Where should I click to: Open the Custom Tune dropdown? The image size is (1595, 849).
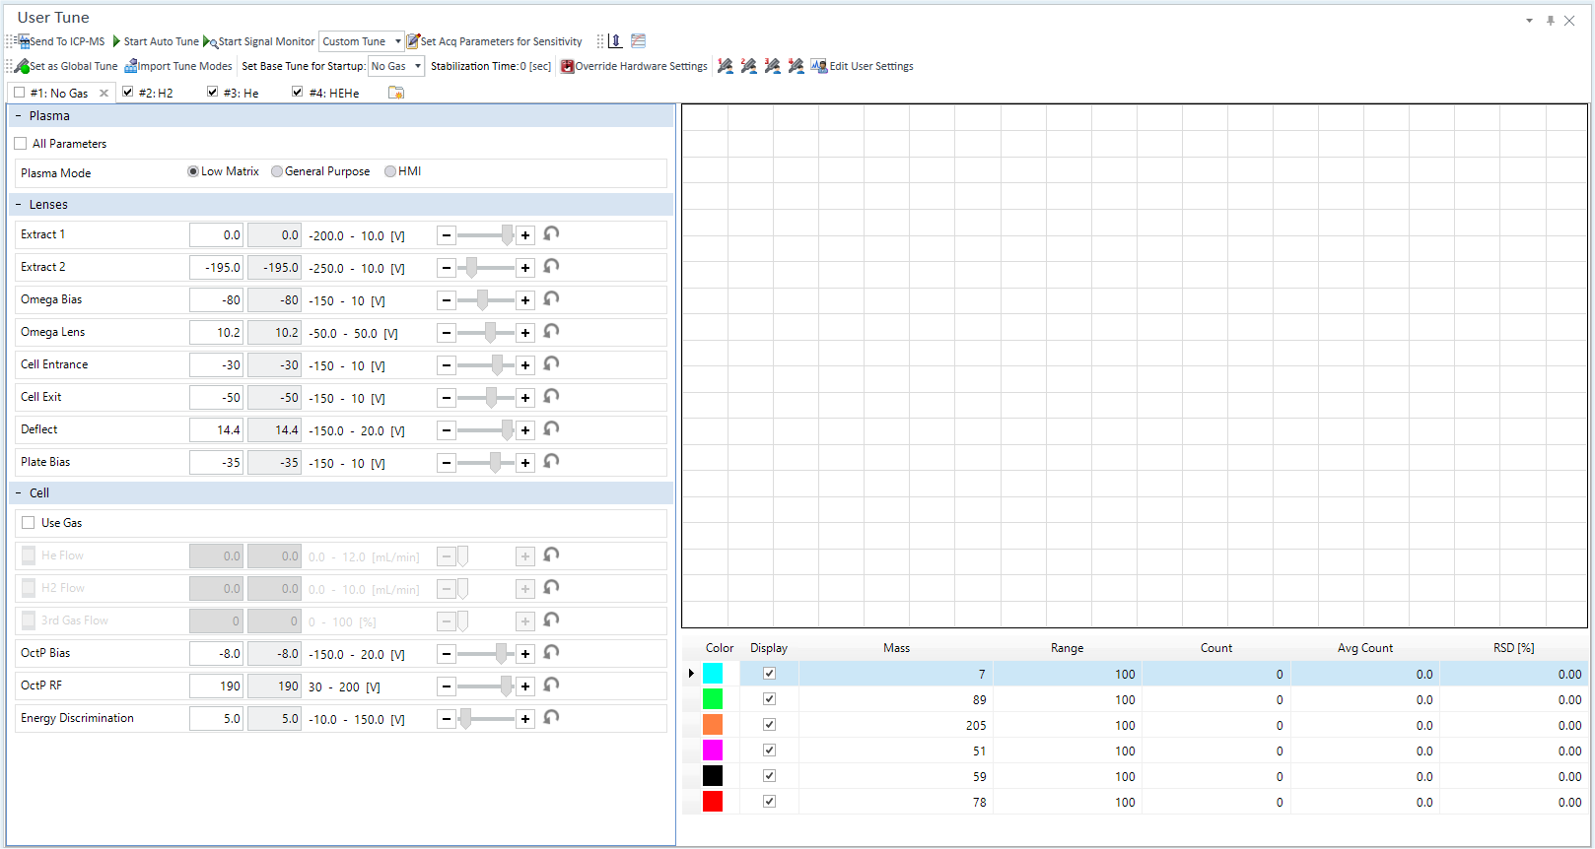pos(398,41)
